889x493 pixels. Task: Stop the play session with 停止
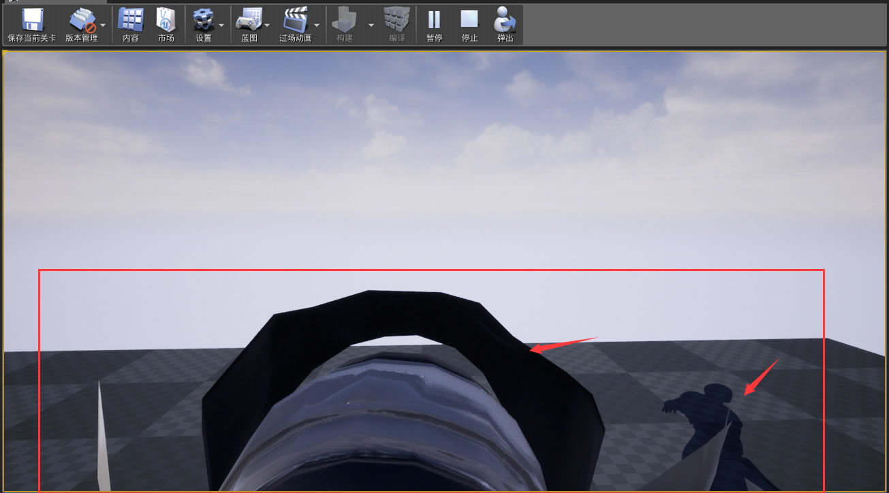470,25
